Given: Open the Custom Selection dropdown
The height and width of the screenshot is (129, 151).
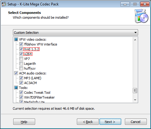Looking at the screenshot, I should tap(75, 33).
